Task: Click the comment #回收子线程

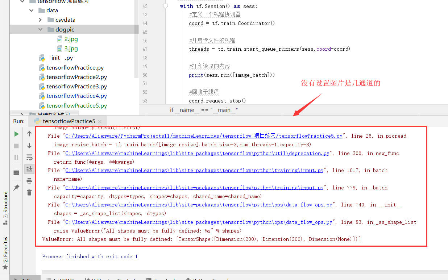Action: [x=204, y=92]
